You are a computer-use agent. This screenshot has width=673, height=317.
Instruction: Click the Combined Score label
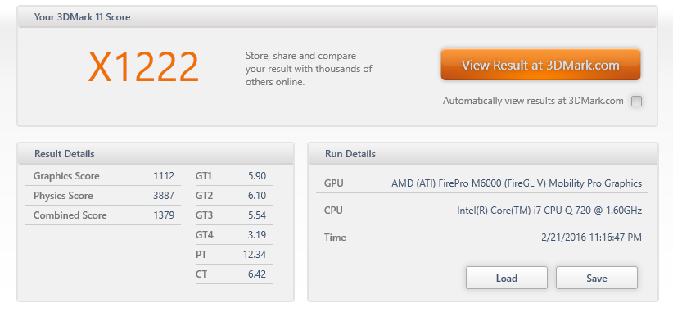pyautogui.click(x=70, y=215)
